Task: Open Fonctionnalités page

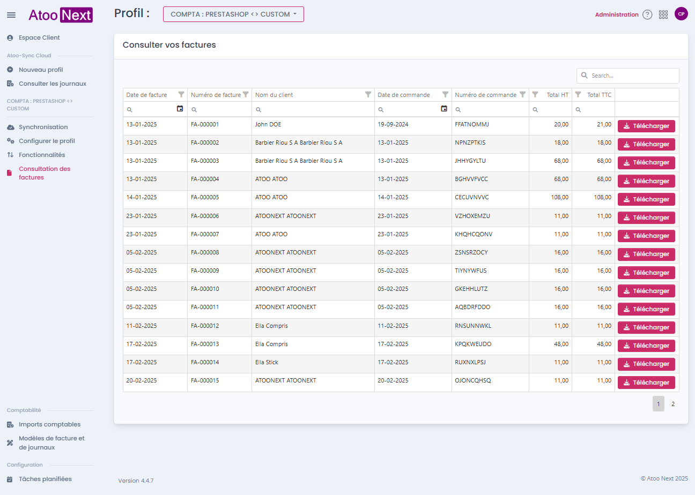Action: (x=42, y=155)
